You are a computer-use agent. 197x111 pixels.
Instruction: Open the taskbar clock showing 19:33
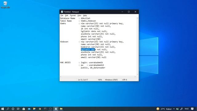(187, 109)
